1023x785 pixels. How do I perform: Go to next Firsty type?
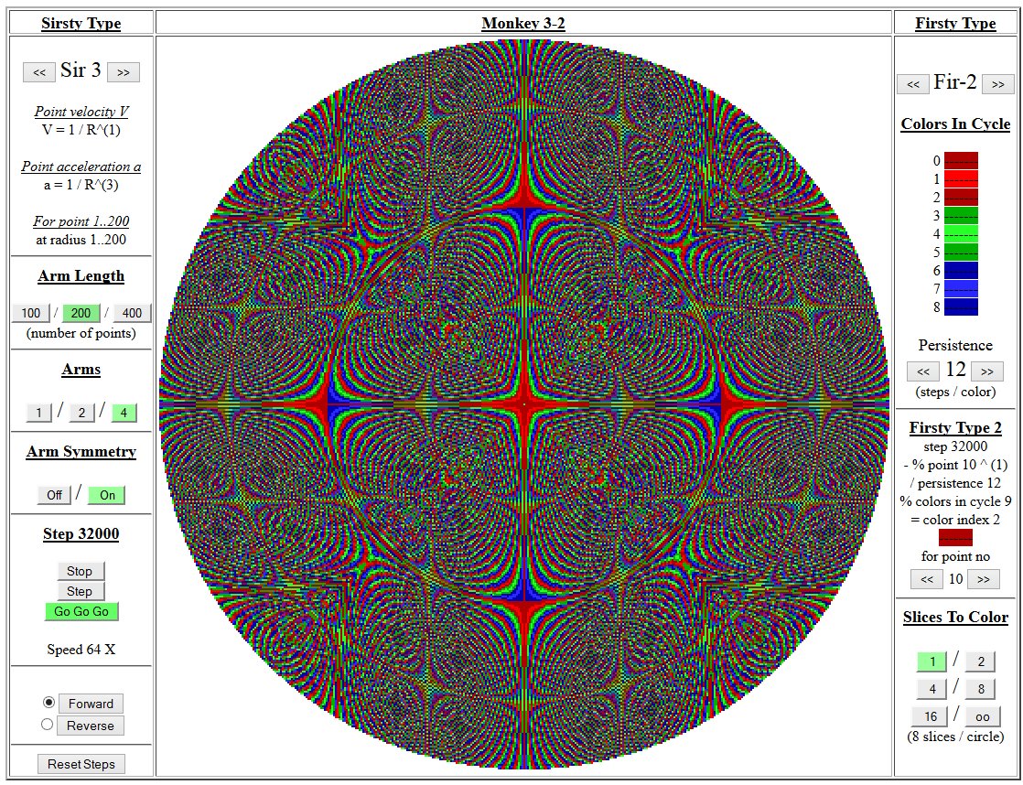pyautogui.click(x=997, y=84)
